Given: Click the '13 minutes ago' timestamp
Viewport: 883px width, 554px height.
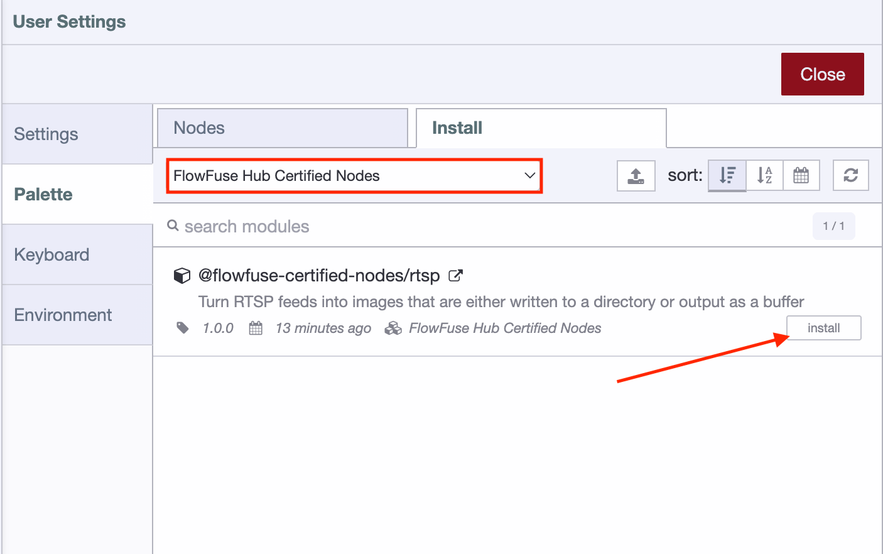Looking at the screenshot, I should tap(323, 328).
